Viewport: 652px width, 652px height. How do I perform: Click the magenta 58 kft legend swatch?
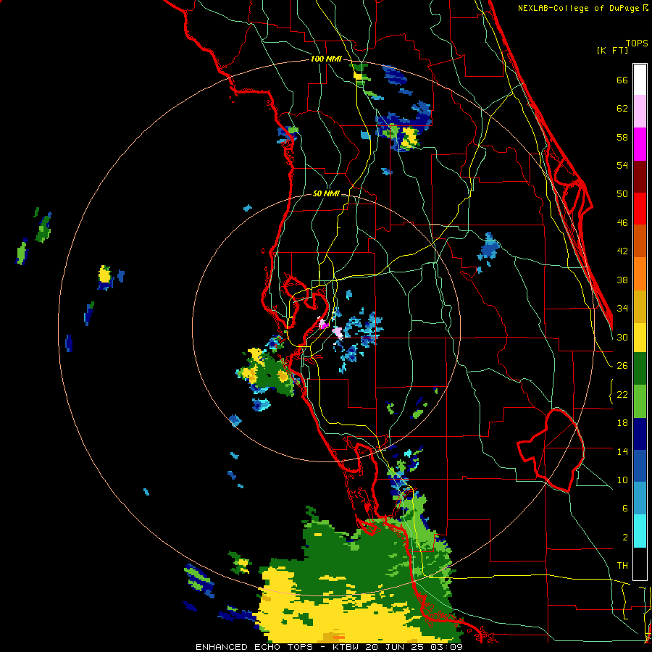(x=640, y=144)
